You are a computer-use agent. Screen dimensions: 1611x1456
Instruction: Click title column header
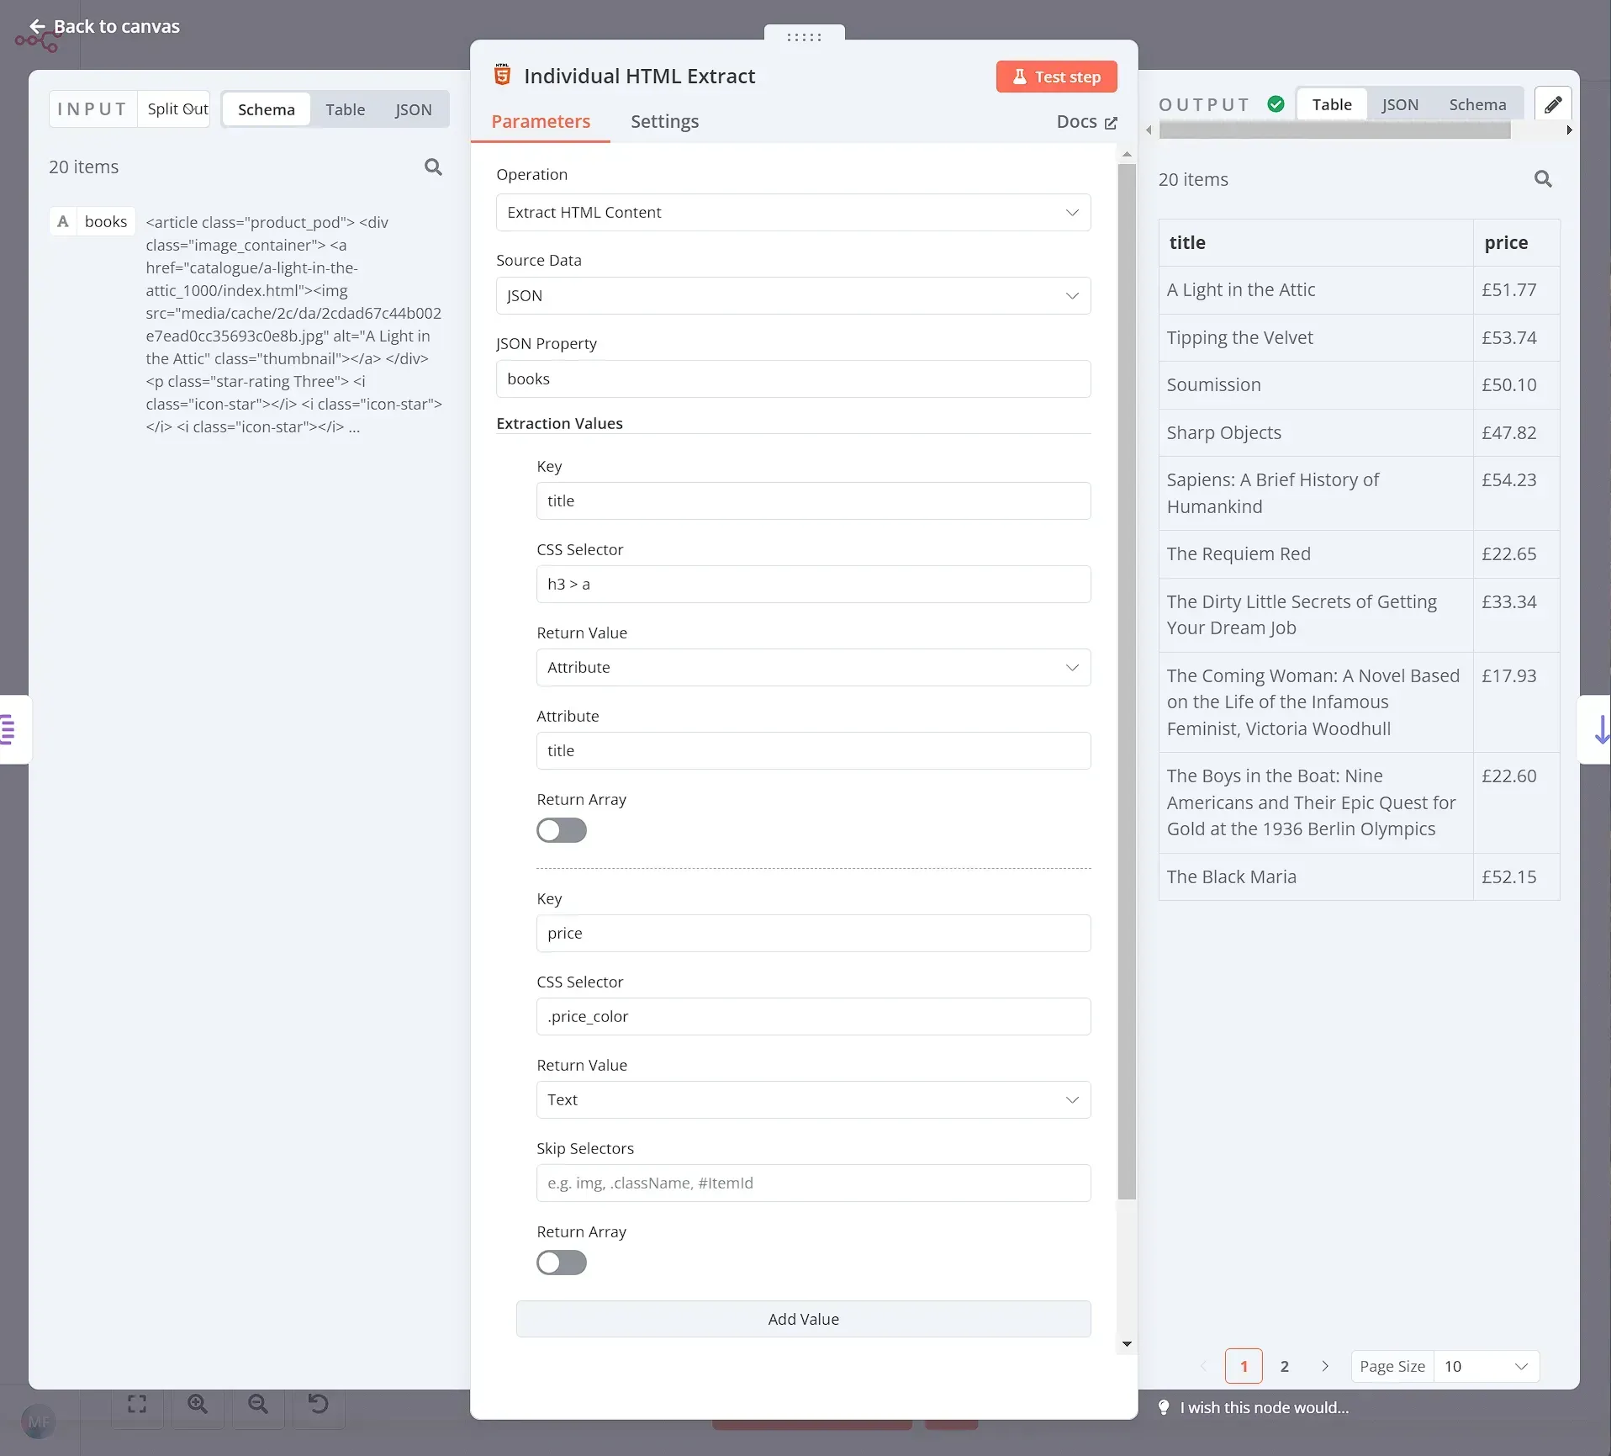click(x=1316, y=243)
